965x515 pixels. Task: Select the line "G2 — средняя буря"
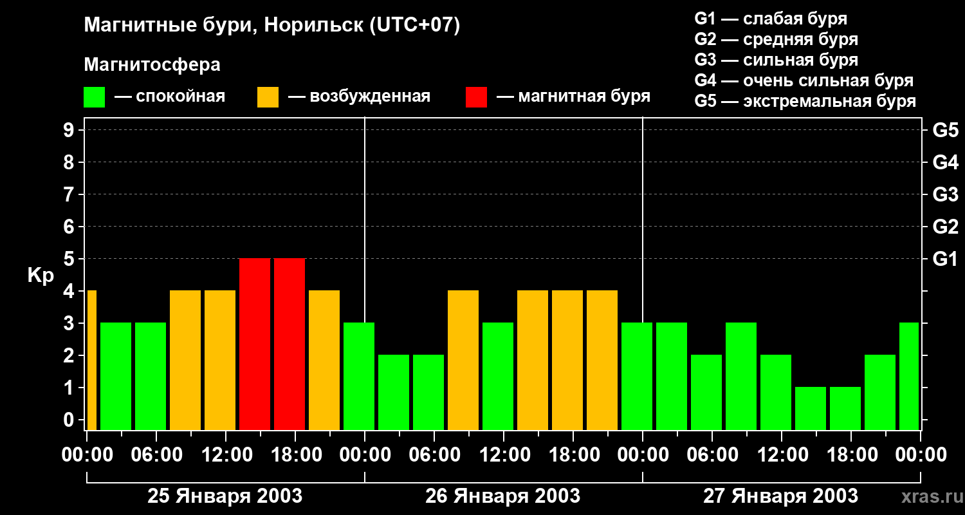point(777,39)
